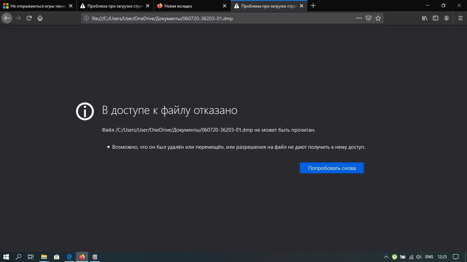Image resolution: width=467 pixels, height=262 pixels.
Task: Show hidden tray icons chevron
Action: click(x=386, y=257)
